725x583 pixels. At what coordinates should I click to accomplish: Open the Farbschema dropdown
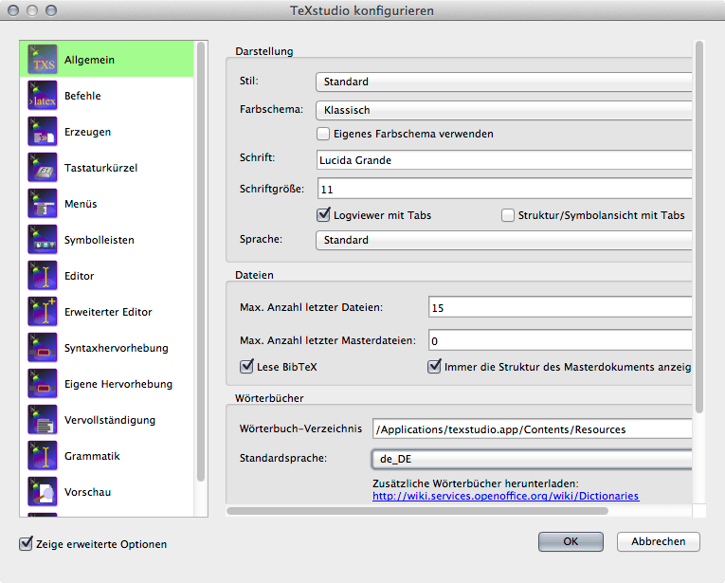pos(504,111)
